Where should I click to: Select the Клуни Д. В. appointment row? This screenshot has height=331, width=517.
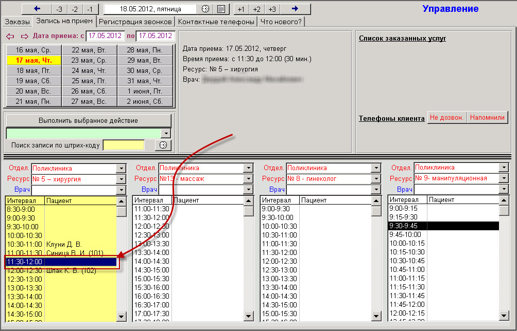pyautogui.click(x=61, y=244)
